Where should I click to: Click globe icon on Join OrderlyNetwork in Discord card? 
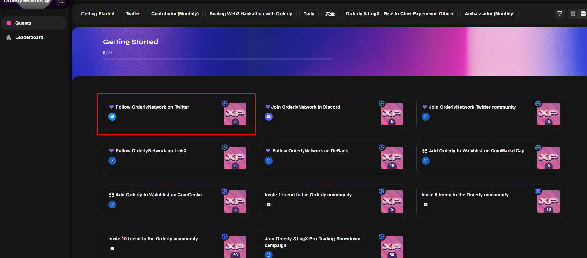coord(382,103)
